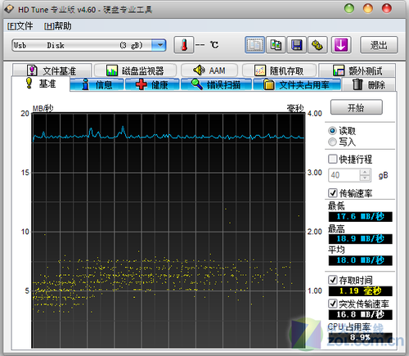This screenshot has width=409, height=356.
Task: Click the purple down-arrow minimize-to-tray icon
Action: [x=341, y=45]
